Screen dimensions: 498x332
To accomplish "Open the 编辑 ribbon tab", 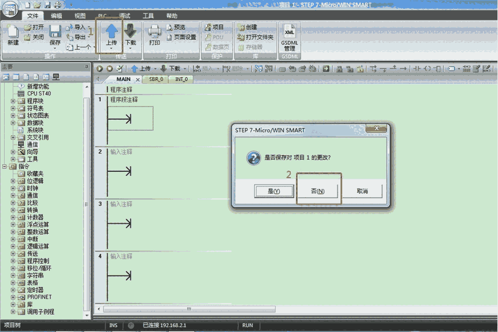I will (56, 16).
